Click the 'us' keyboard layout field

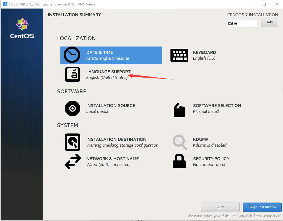(x=242, y=23)
